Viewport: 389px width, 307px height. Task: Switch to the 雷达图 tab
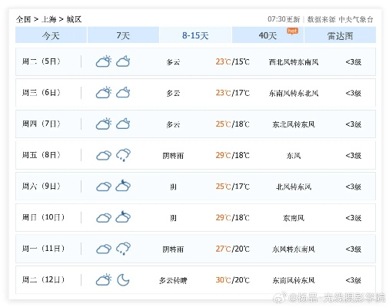click(x=340, y=35)
